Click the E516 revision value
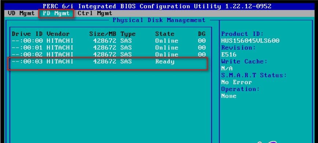This screenshot has width=318, height=143. click(229, 54)
